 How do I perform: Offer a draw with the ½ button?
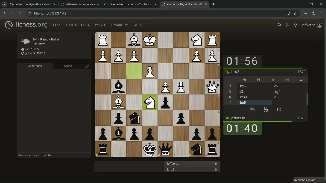pyautogui.click(x=266, y=110)
